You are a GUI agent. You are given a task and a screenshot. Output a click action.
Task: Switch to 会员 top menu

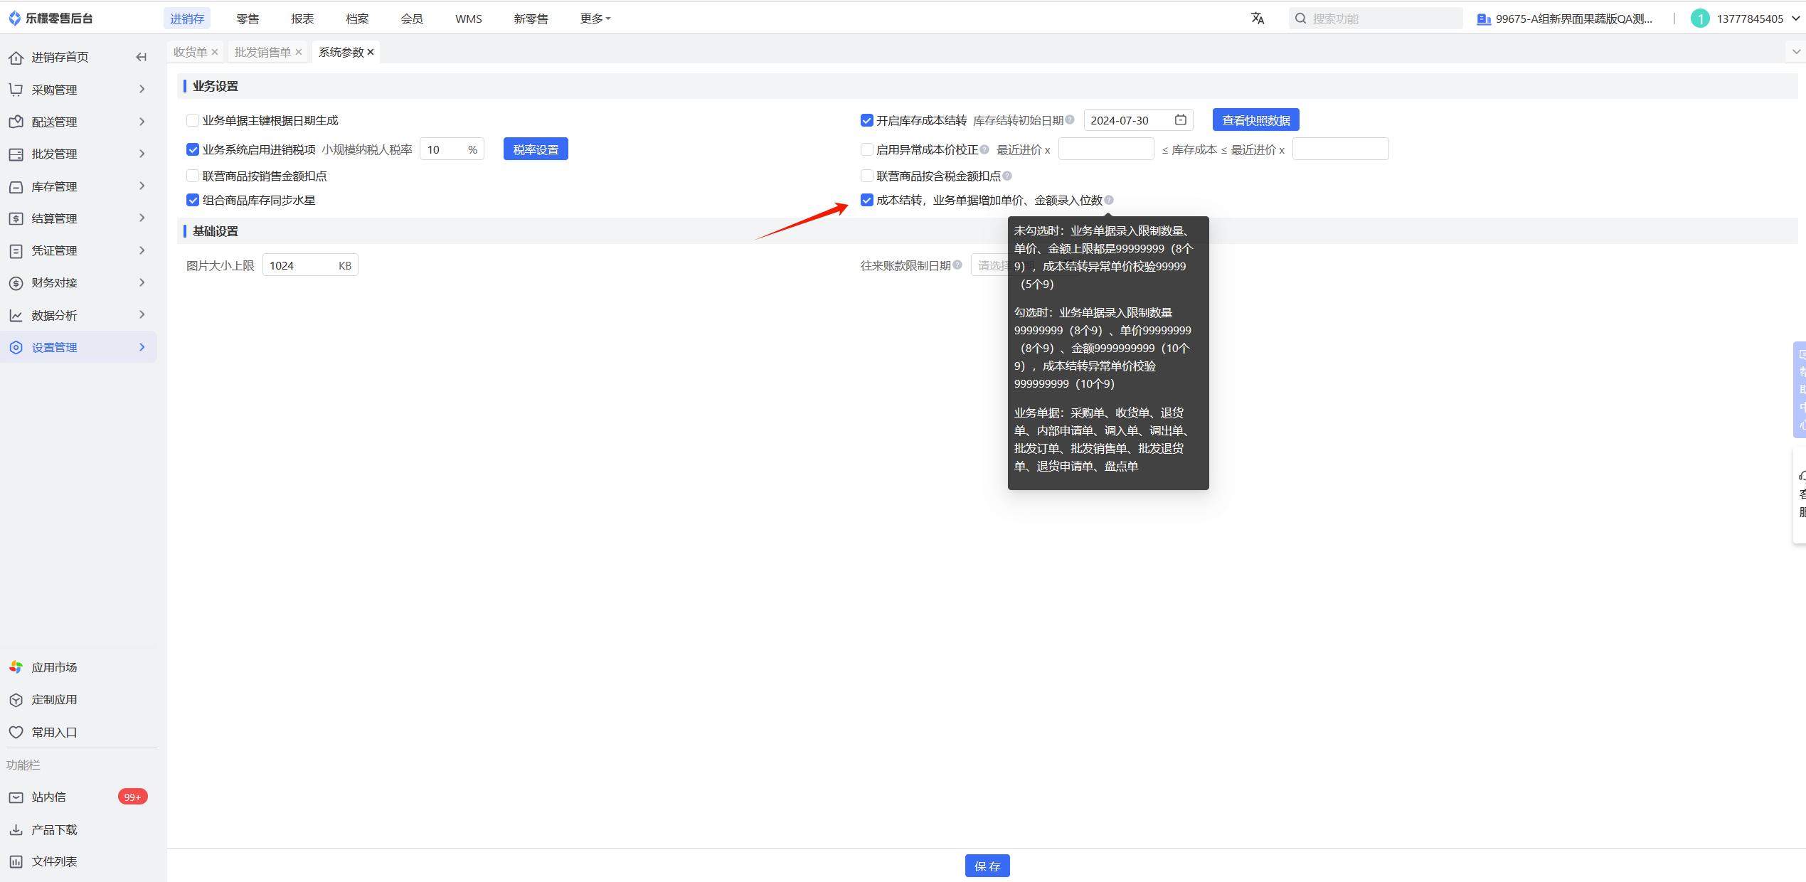click(412, 18)
